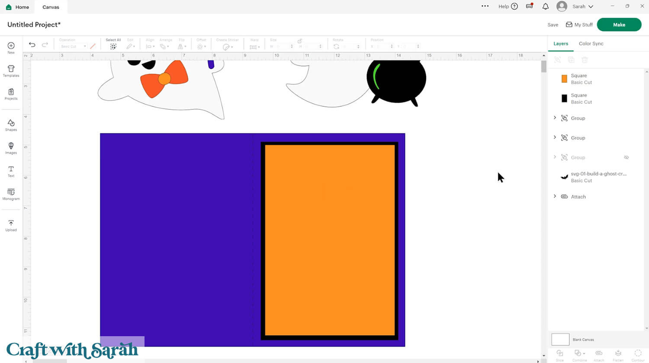Toggle the size lock aspect ratio icon
Image resolution: width=649 pixels, height=363 pixels.
point(300,41)
